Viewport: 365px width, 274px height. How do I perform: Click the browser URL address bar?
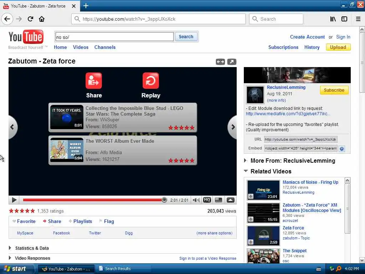pyautogui.click(x=158, y=19)
